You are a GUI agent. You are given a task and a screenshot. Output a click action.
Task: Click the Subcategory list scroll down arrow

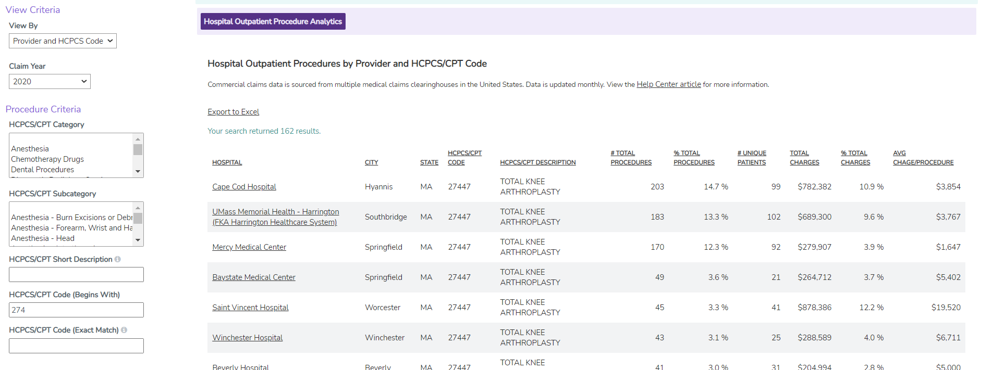coord(138,240)
